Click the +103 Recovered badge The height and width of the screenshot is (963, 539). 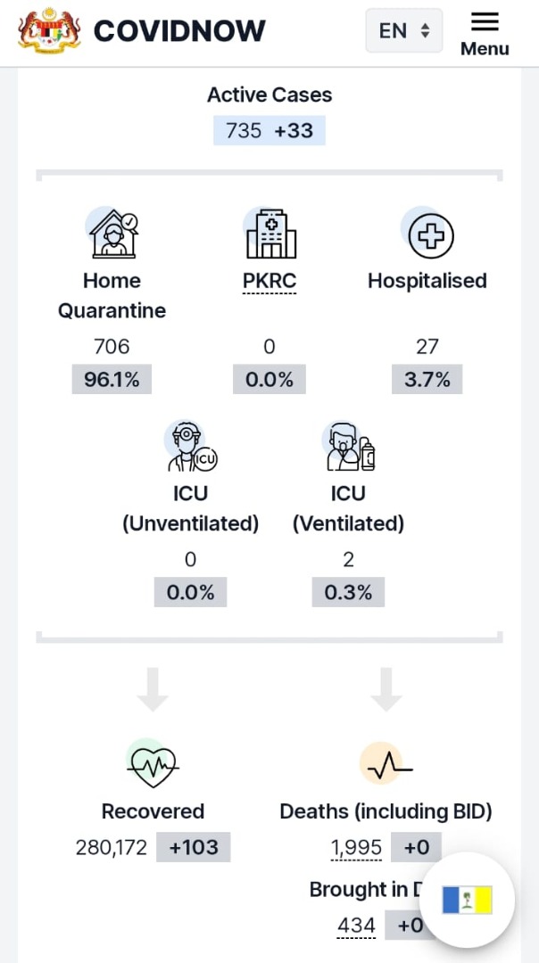point(194,848)
